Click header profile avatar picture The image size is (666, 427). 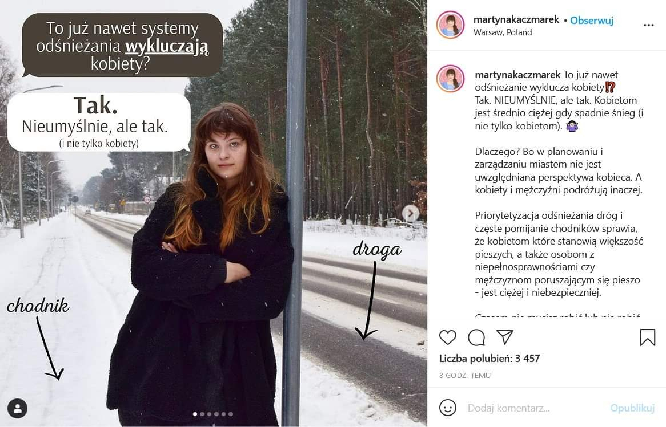pyautogui.click(x=450, y=25)
